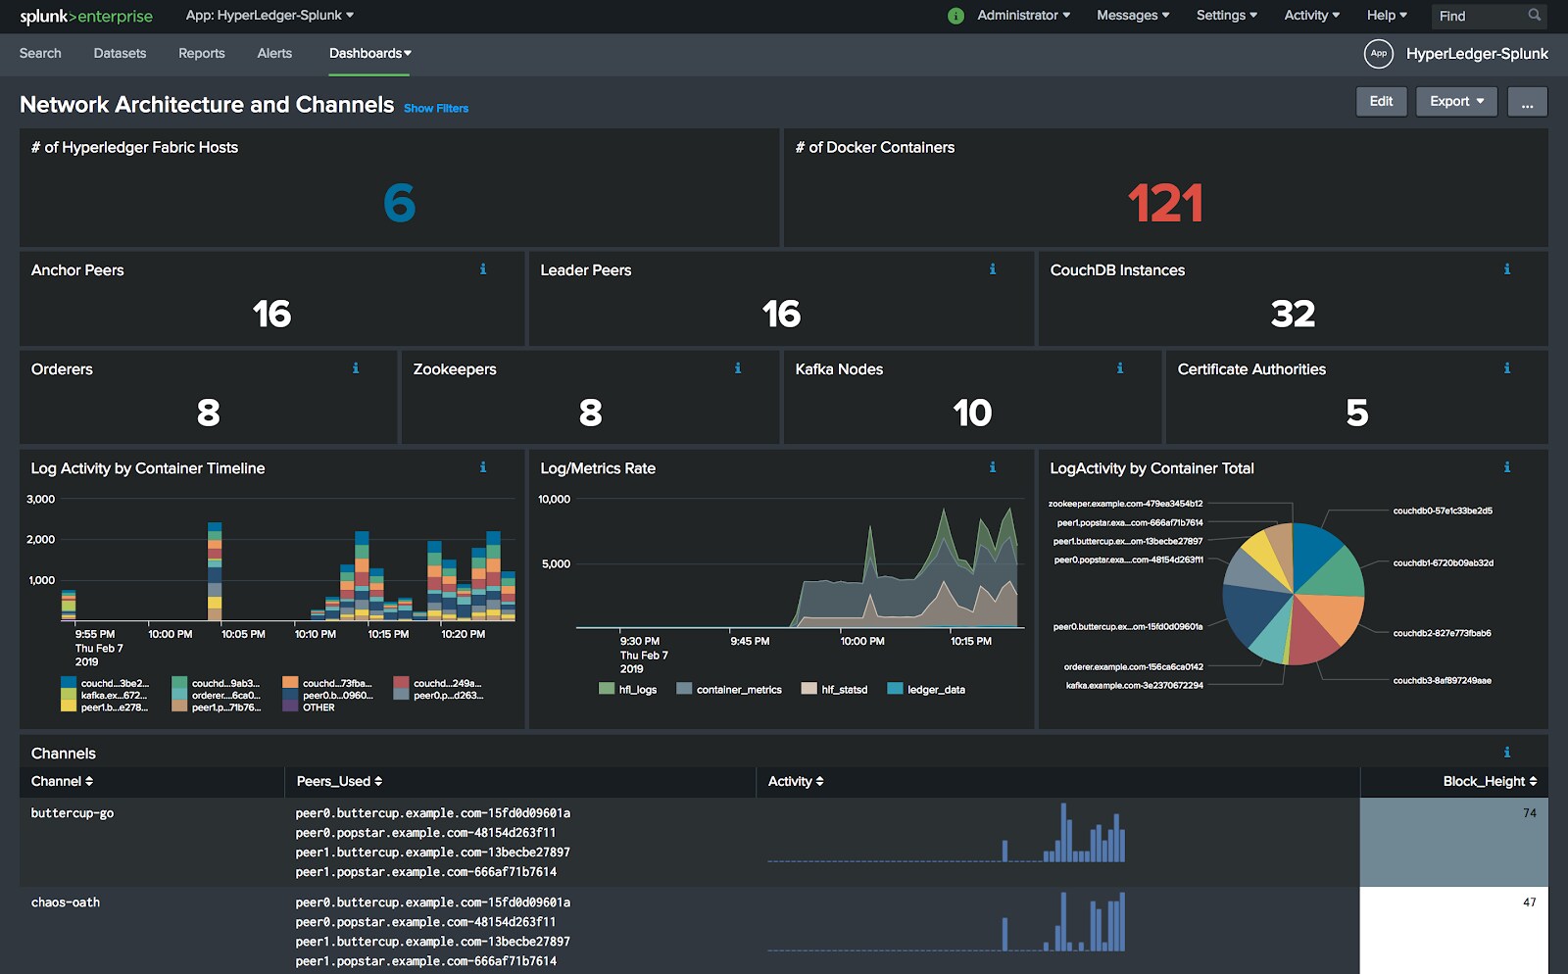Image resolution: width=1568 pixels, height=974 pixels.
Task: Click pie label orderer.example.com-156ca6ca0142
Action: coord(1134,666)
